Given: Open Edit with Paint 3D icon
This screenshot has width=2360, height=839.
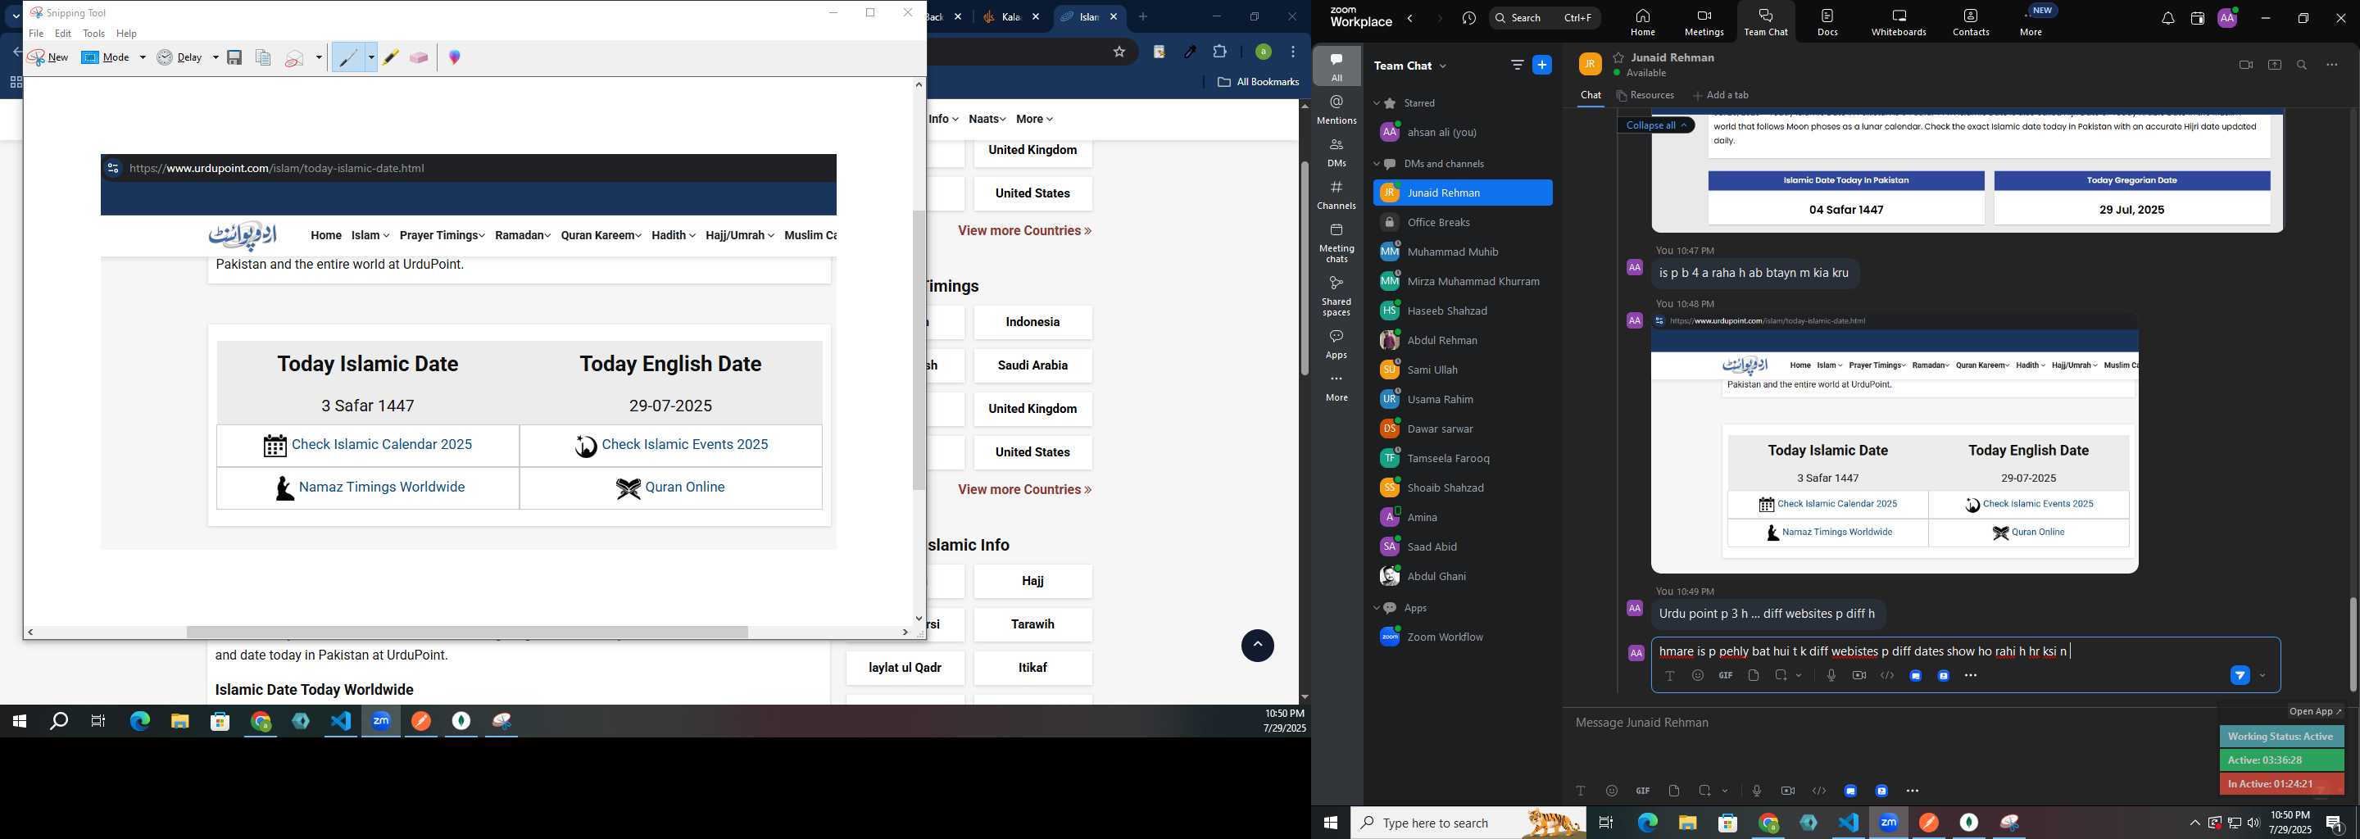Looking at the screenshot, I should pyautogui.click(x=455, y=57).
